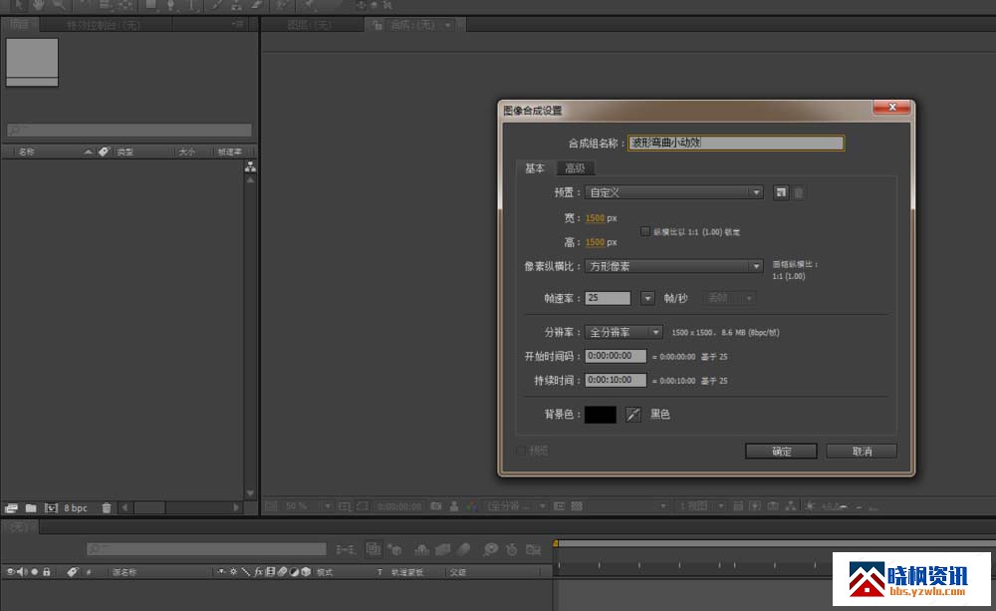The height and width of the screenshot is (611, 996).
Task: Open the 1视图 view layout dropdown
Action: (702, 506)
